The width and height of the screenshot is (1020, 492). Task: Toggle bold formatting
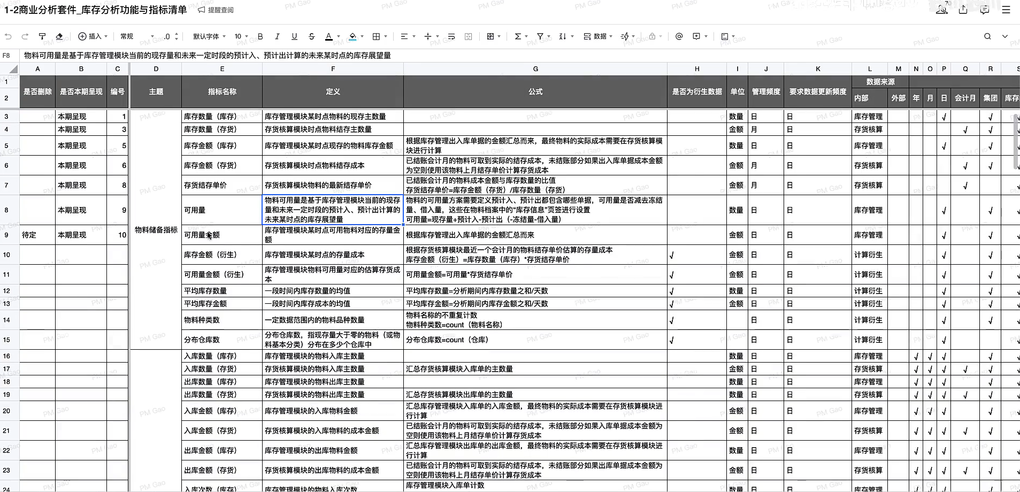[260, 36]
